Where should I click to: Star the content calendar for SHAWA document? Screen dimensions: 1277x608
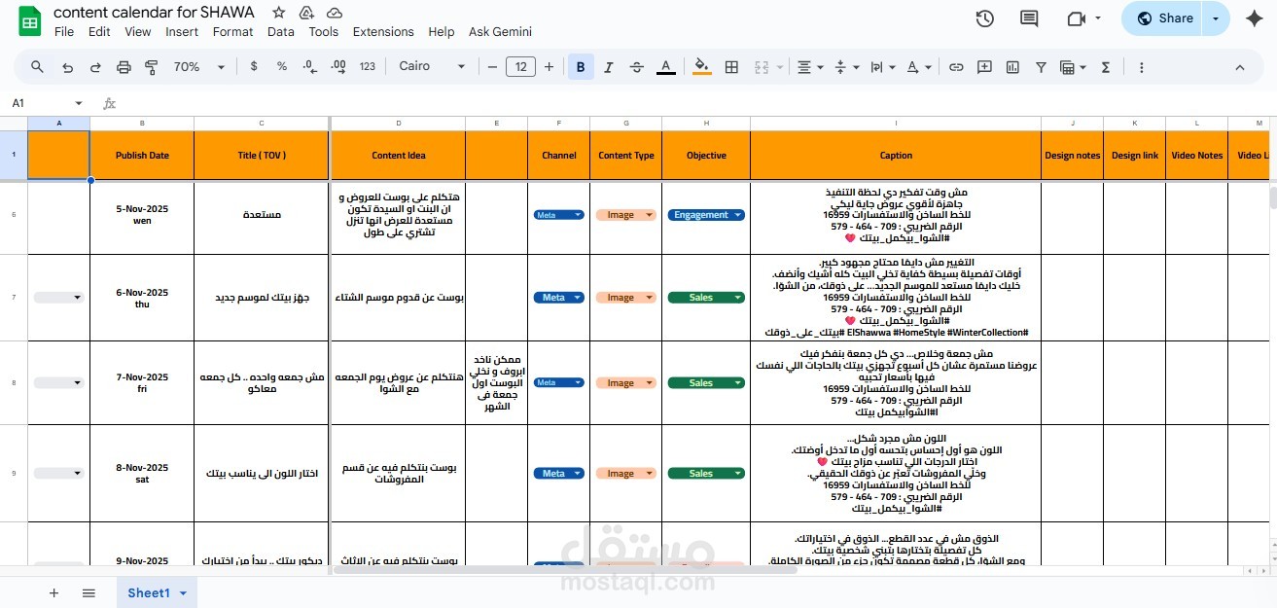(x=279, y=13)
